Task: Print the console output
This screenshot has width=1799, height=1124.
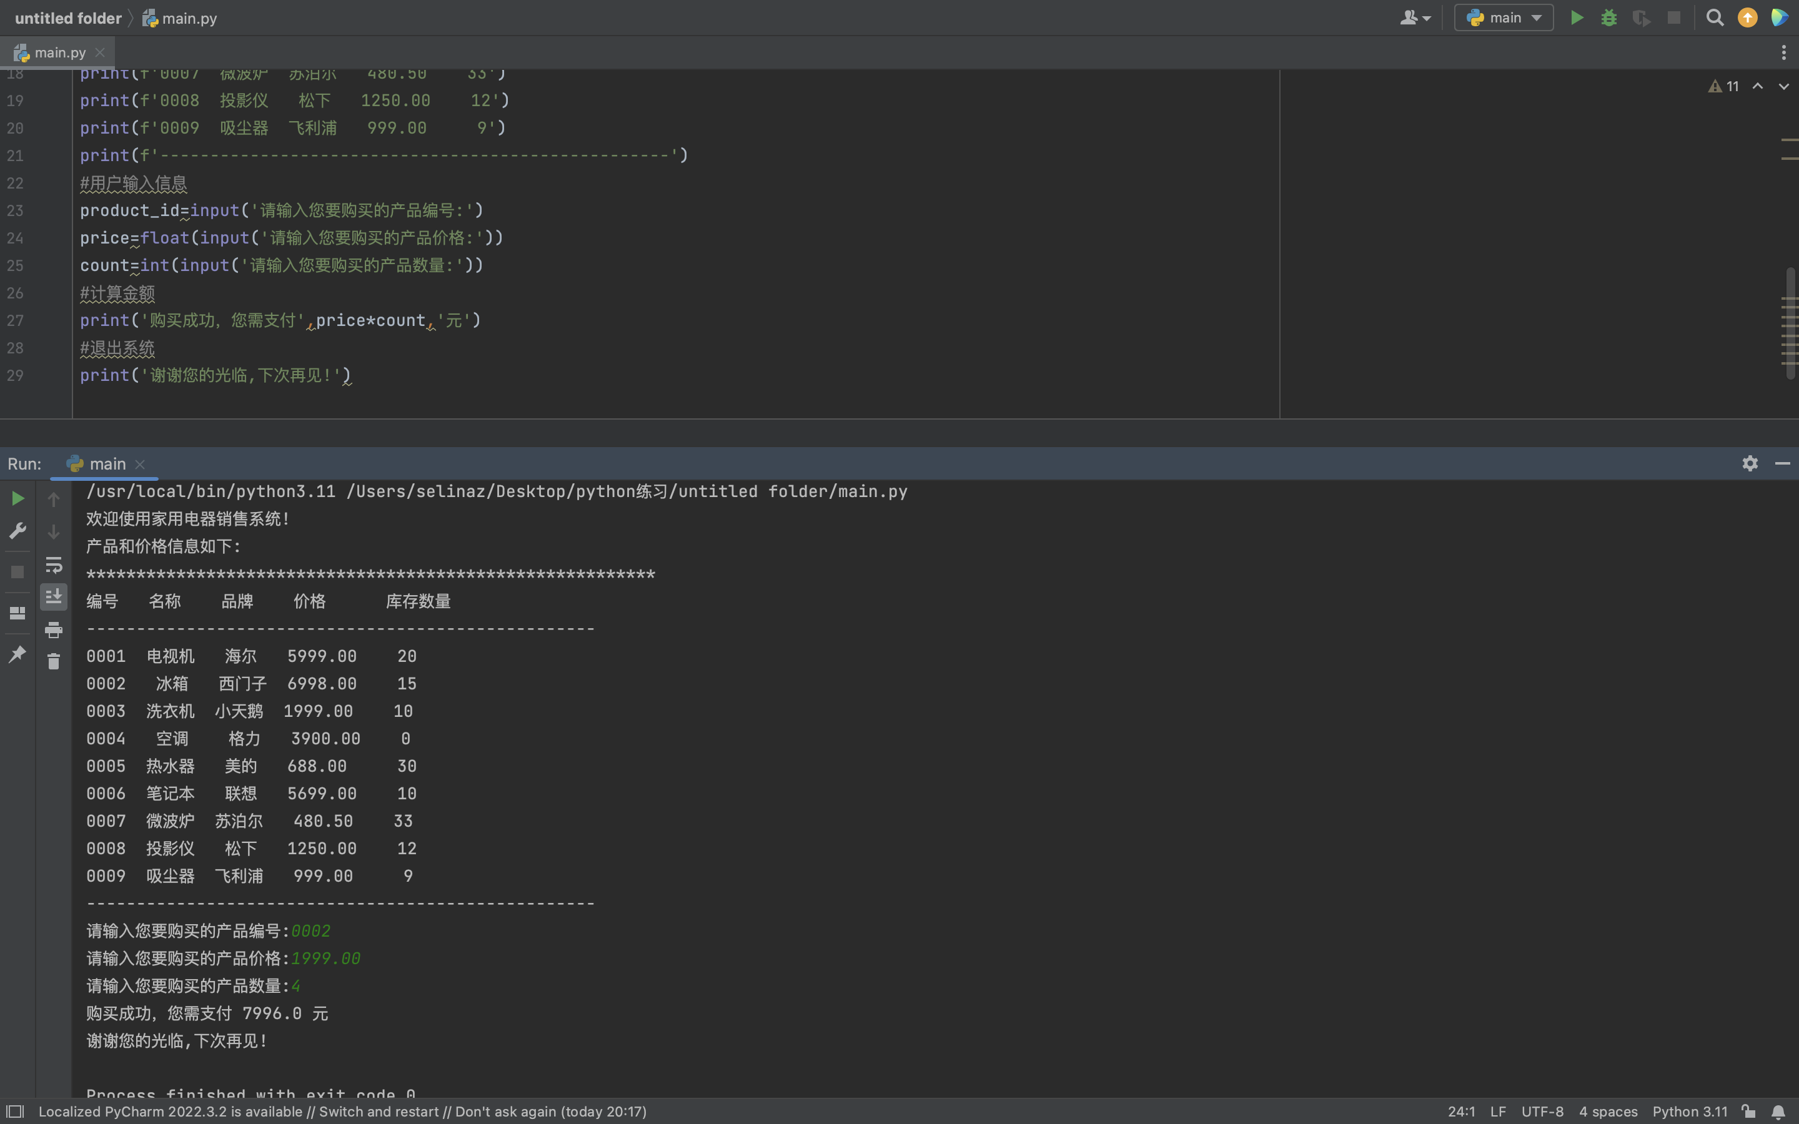Action: coord(54,629)
